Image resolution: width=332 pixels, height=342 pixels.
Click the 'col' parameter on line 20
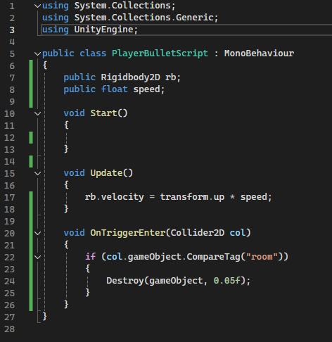point(238,233)
